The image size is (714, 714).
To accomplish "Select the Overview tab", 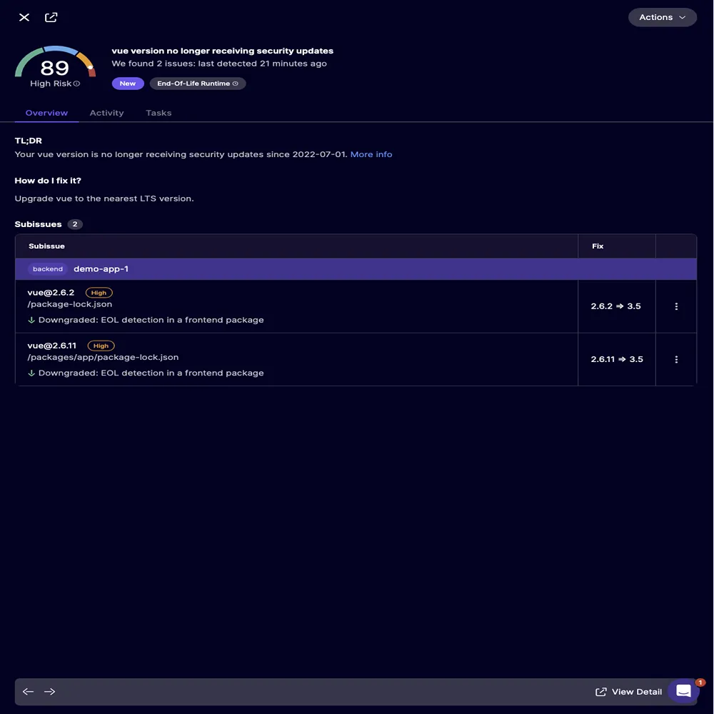I will click(46, 113).
